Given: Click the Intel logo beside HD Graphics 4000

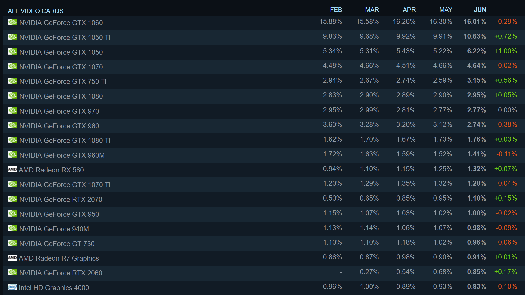Looking at the screenshot, I should 12,287.
